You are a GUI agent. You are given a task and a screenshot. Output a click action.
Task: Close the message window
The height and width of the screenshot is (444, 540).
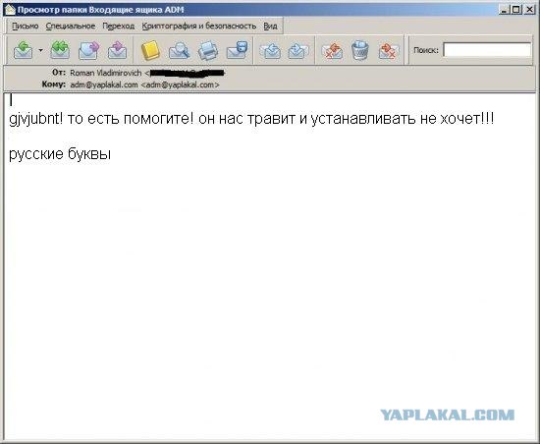529,10
